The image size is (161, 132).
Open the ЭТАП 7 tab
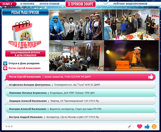tap(8, 4)
